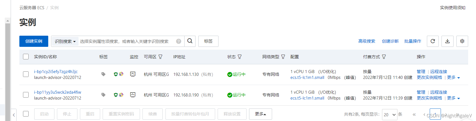
Task: Click 更改实例规格 for instance i-bp1yy3u5wck2eda4fiw
Action: pos(429,98)
